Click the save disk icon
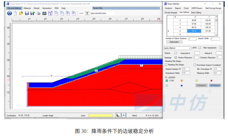 click(26, 13)
